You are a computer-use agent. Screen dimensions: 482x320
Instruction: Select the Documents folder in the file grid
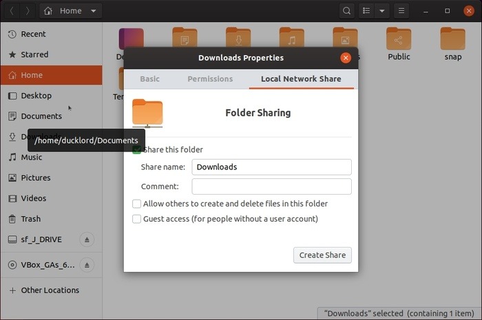(185, 37)
